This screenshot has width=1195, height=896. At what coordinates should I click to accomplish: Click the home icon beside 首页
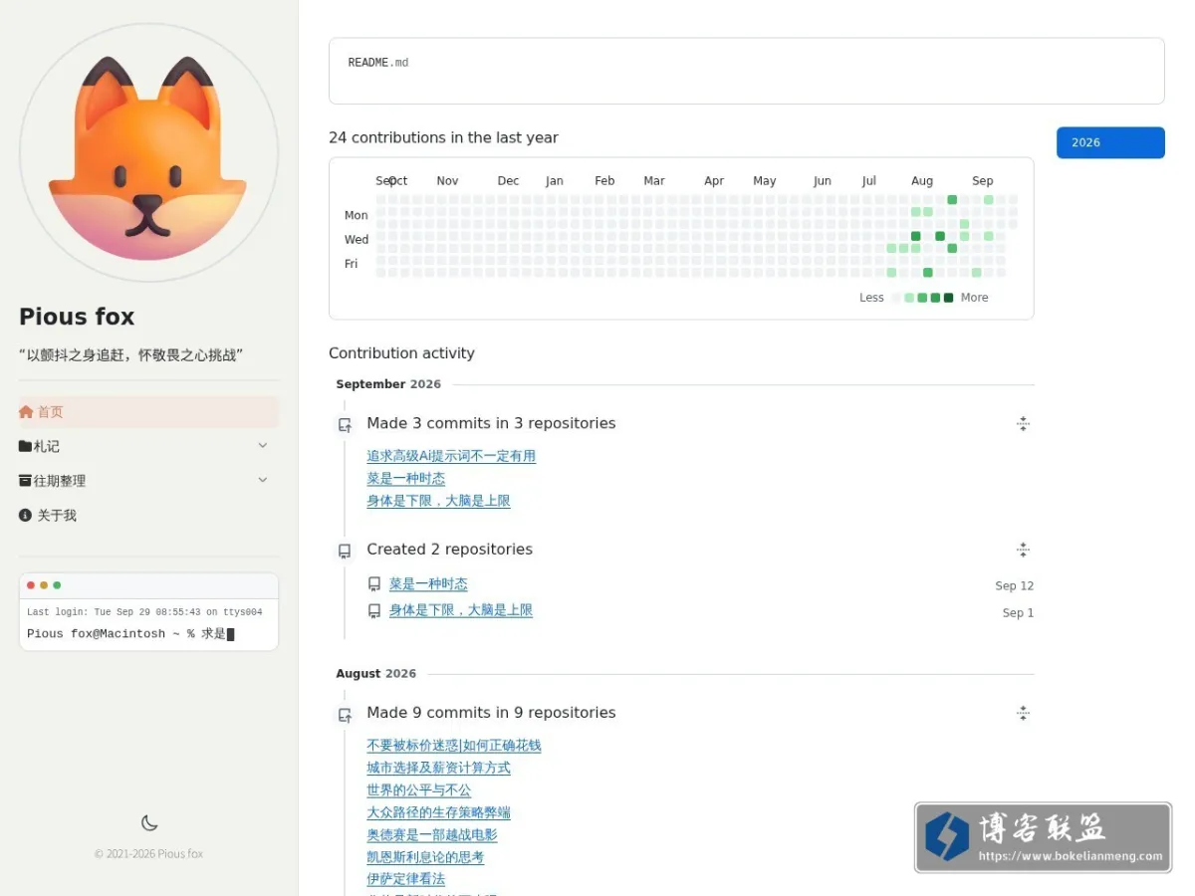click(x=26, y=411)
